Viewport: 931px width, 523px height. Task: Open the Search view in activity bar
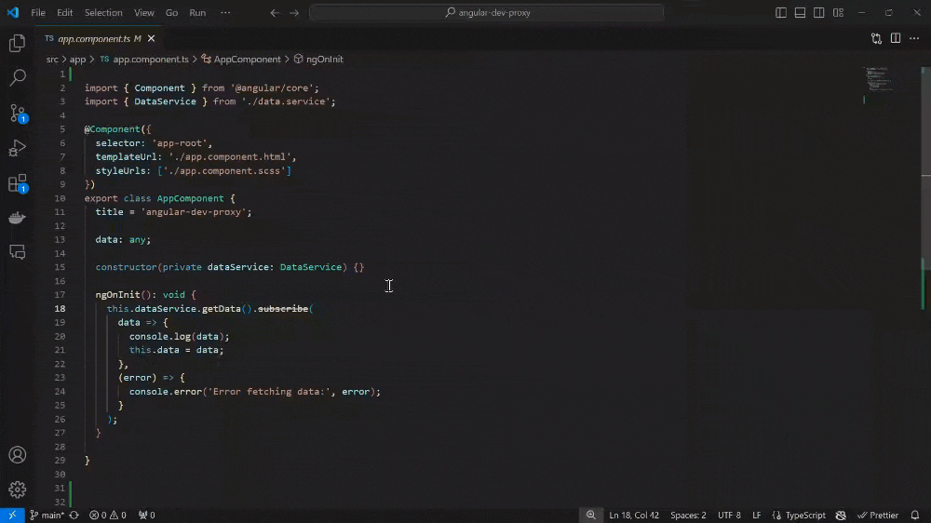point(17,78)
